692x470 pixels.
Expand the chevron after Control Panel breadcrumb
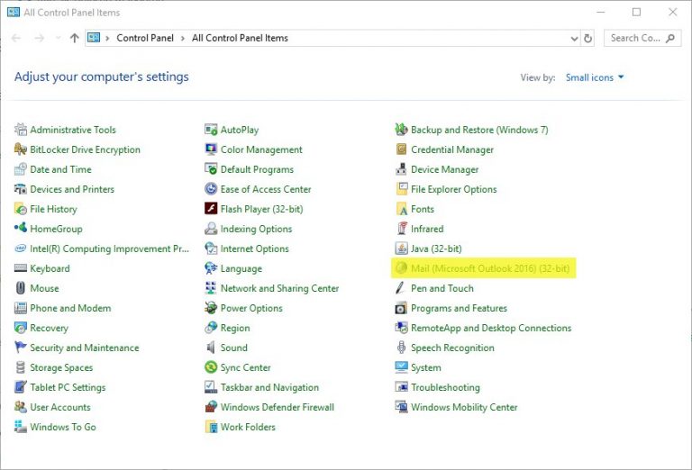tap(183, 39)
